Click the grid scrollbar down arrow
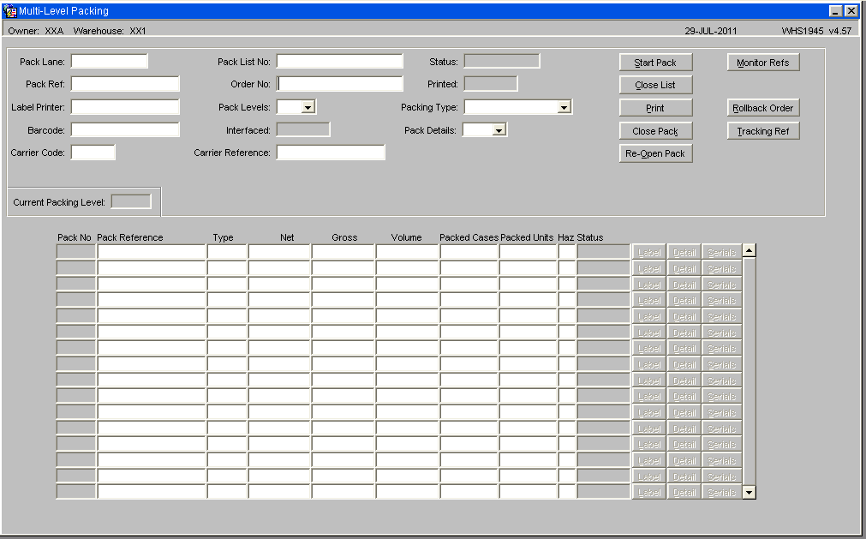Screen dimensions: 866x539 [x=749, y=492]
